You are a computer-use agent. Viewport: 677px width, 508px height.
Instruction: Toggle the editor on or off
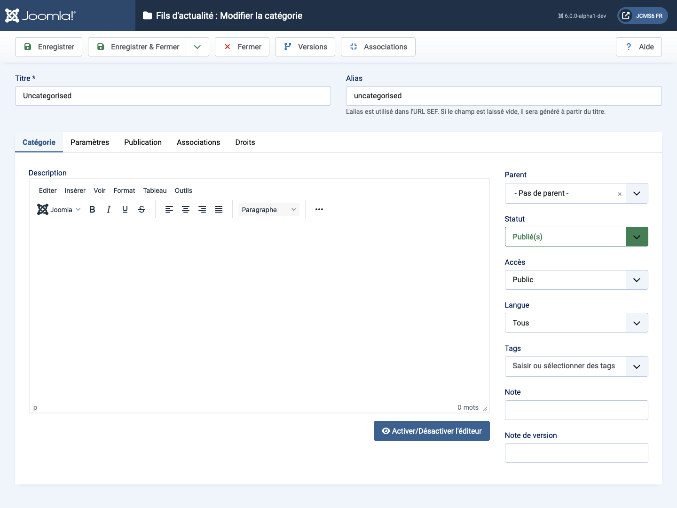432,431
